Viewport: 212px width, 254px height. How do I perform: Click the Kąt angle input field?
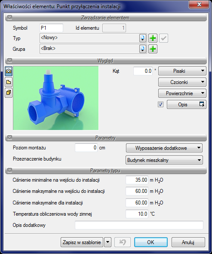tap(143, 71)
